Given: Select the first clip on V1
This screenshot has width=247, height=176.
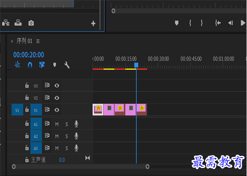Looking at the screenshot, I should pyautogui.click(x=98, y=110).
